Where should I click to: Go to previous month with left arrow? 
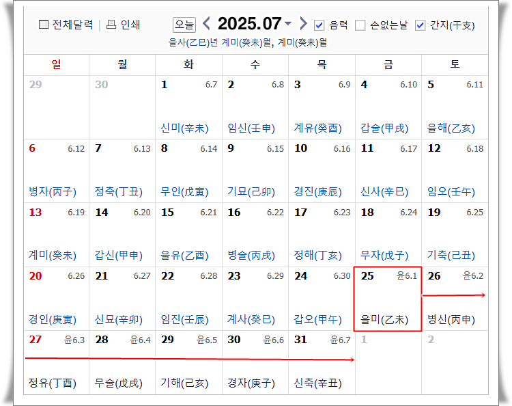coord(206,23)
